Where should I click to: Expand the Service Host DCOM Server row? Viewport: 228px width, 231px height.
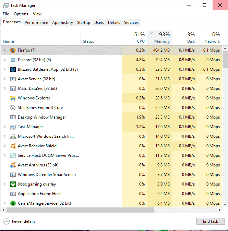tap(5, 155)
